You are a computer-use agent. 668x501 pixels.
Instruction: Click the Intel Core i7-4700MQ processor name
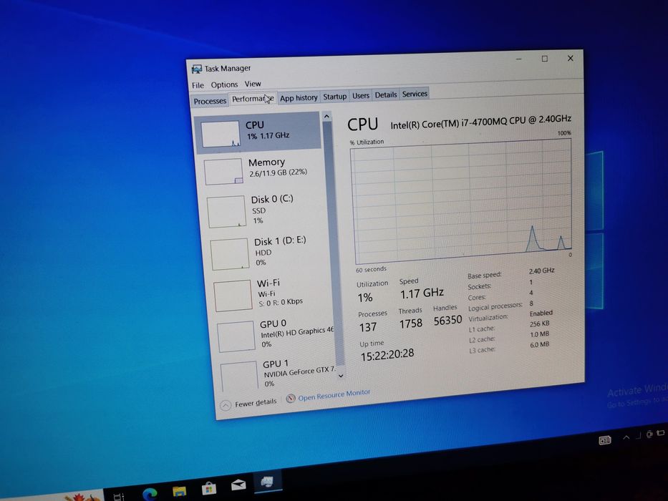click(x=480, y=122)
